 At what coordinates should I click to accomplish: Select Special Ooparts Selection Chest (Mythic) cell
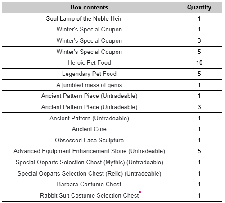(x=90, y=163)
